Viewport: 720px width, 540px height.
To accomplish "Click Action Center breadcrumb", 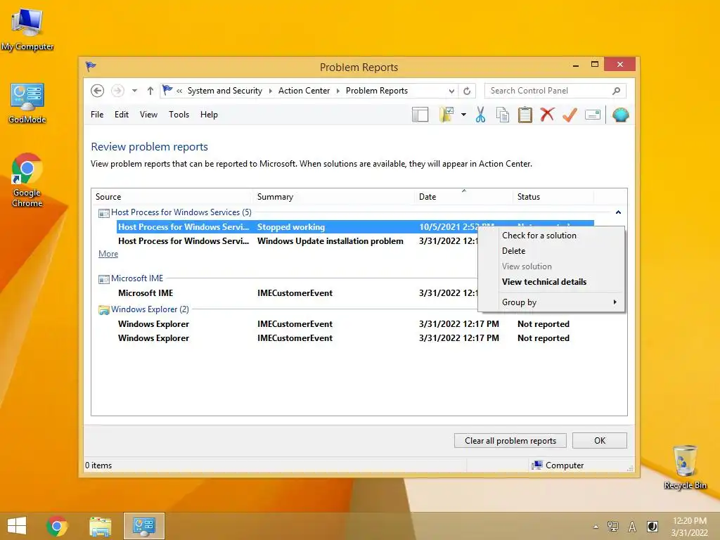I will tap(304, 91).
